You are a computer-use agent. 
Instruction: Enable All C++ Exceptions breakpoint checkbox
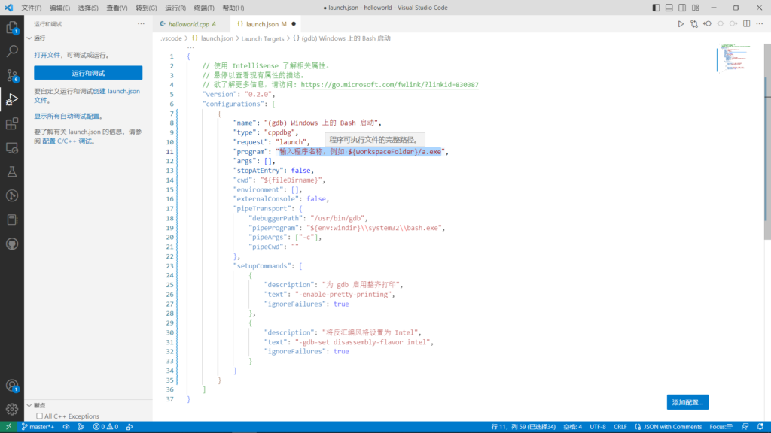(40, 416)
